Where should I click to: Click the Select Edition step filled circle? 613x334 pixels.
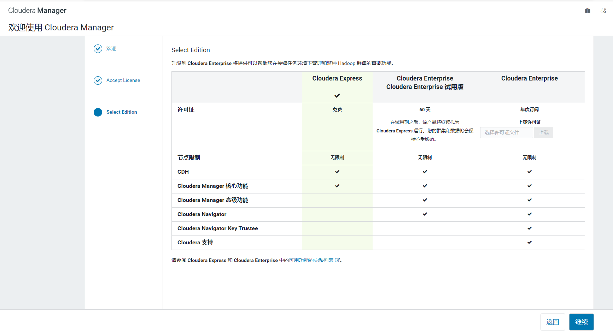pyautogui.click(x=98, y=112)
